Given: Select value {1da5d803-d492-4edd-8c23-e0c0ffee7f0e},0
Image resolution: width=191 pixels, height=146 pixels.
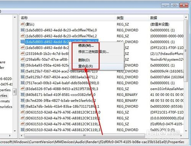Looking at the screenshot, I should (x=61, y=30).
